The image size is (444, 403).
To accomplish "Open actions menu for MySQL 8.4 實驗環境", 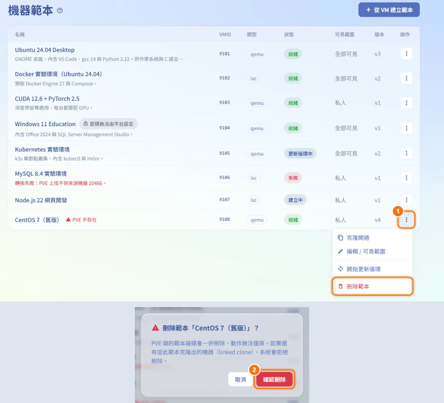I will coord(406,178).
